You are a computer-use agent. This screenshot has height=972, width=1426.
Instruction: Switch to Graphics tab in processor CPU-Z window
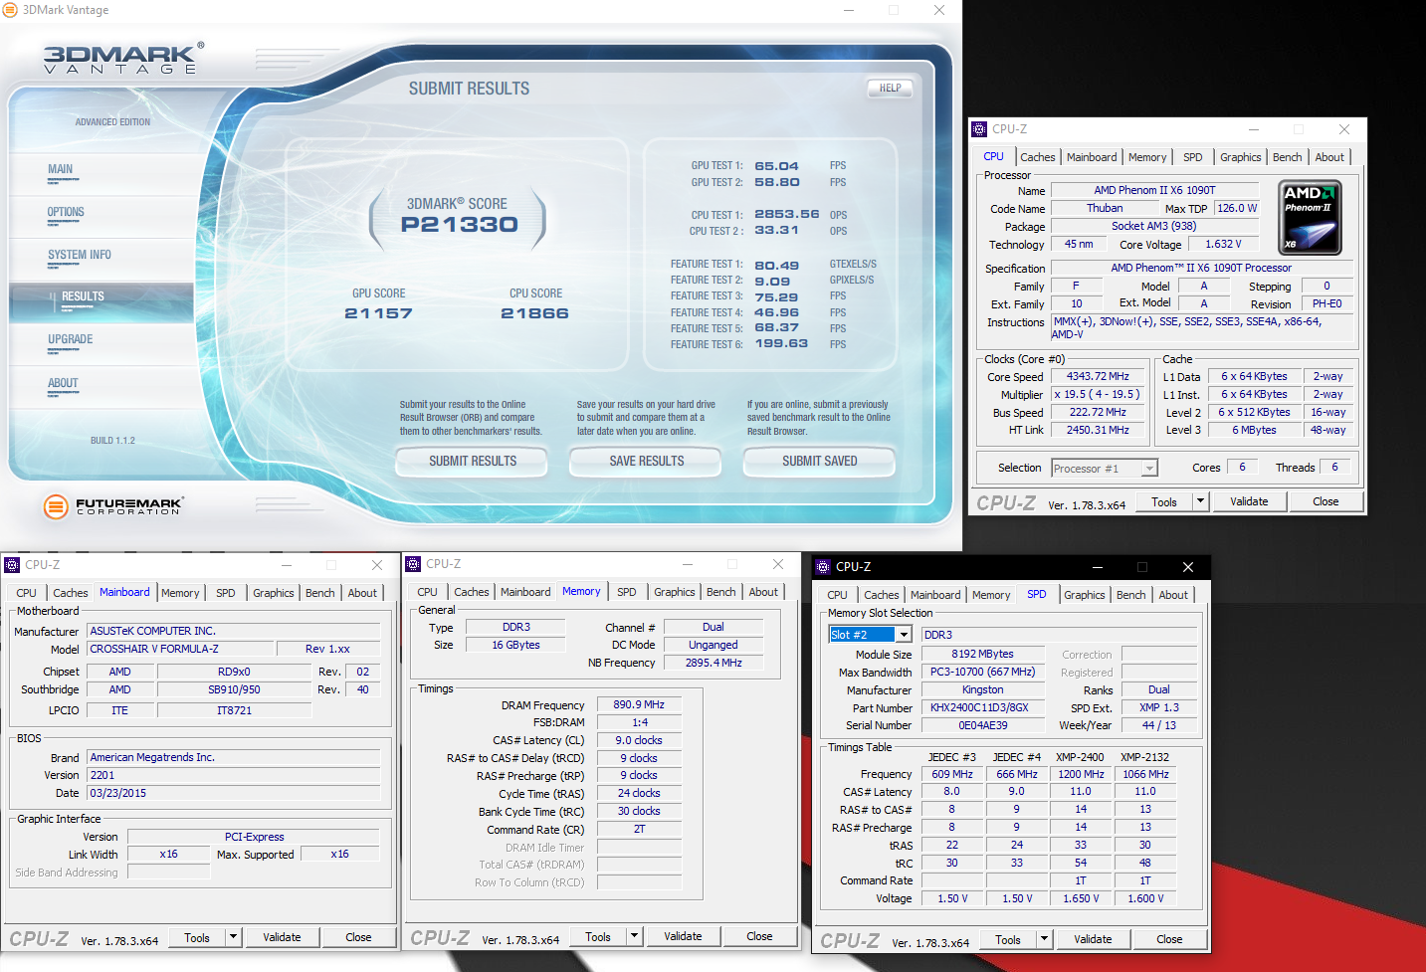click(1240, 157)
